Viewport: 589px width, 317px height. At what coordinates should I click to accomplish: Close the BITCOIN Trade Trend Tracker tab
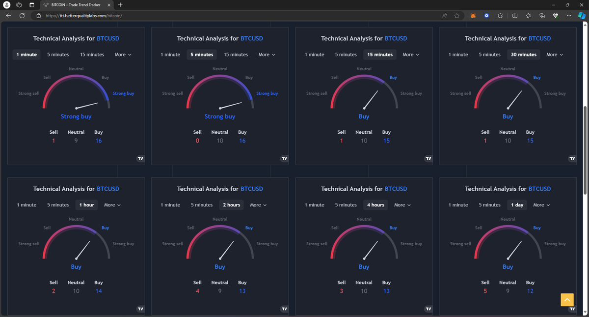point(109,5)
